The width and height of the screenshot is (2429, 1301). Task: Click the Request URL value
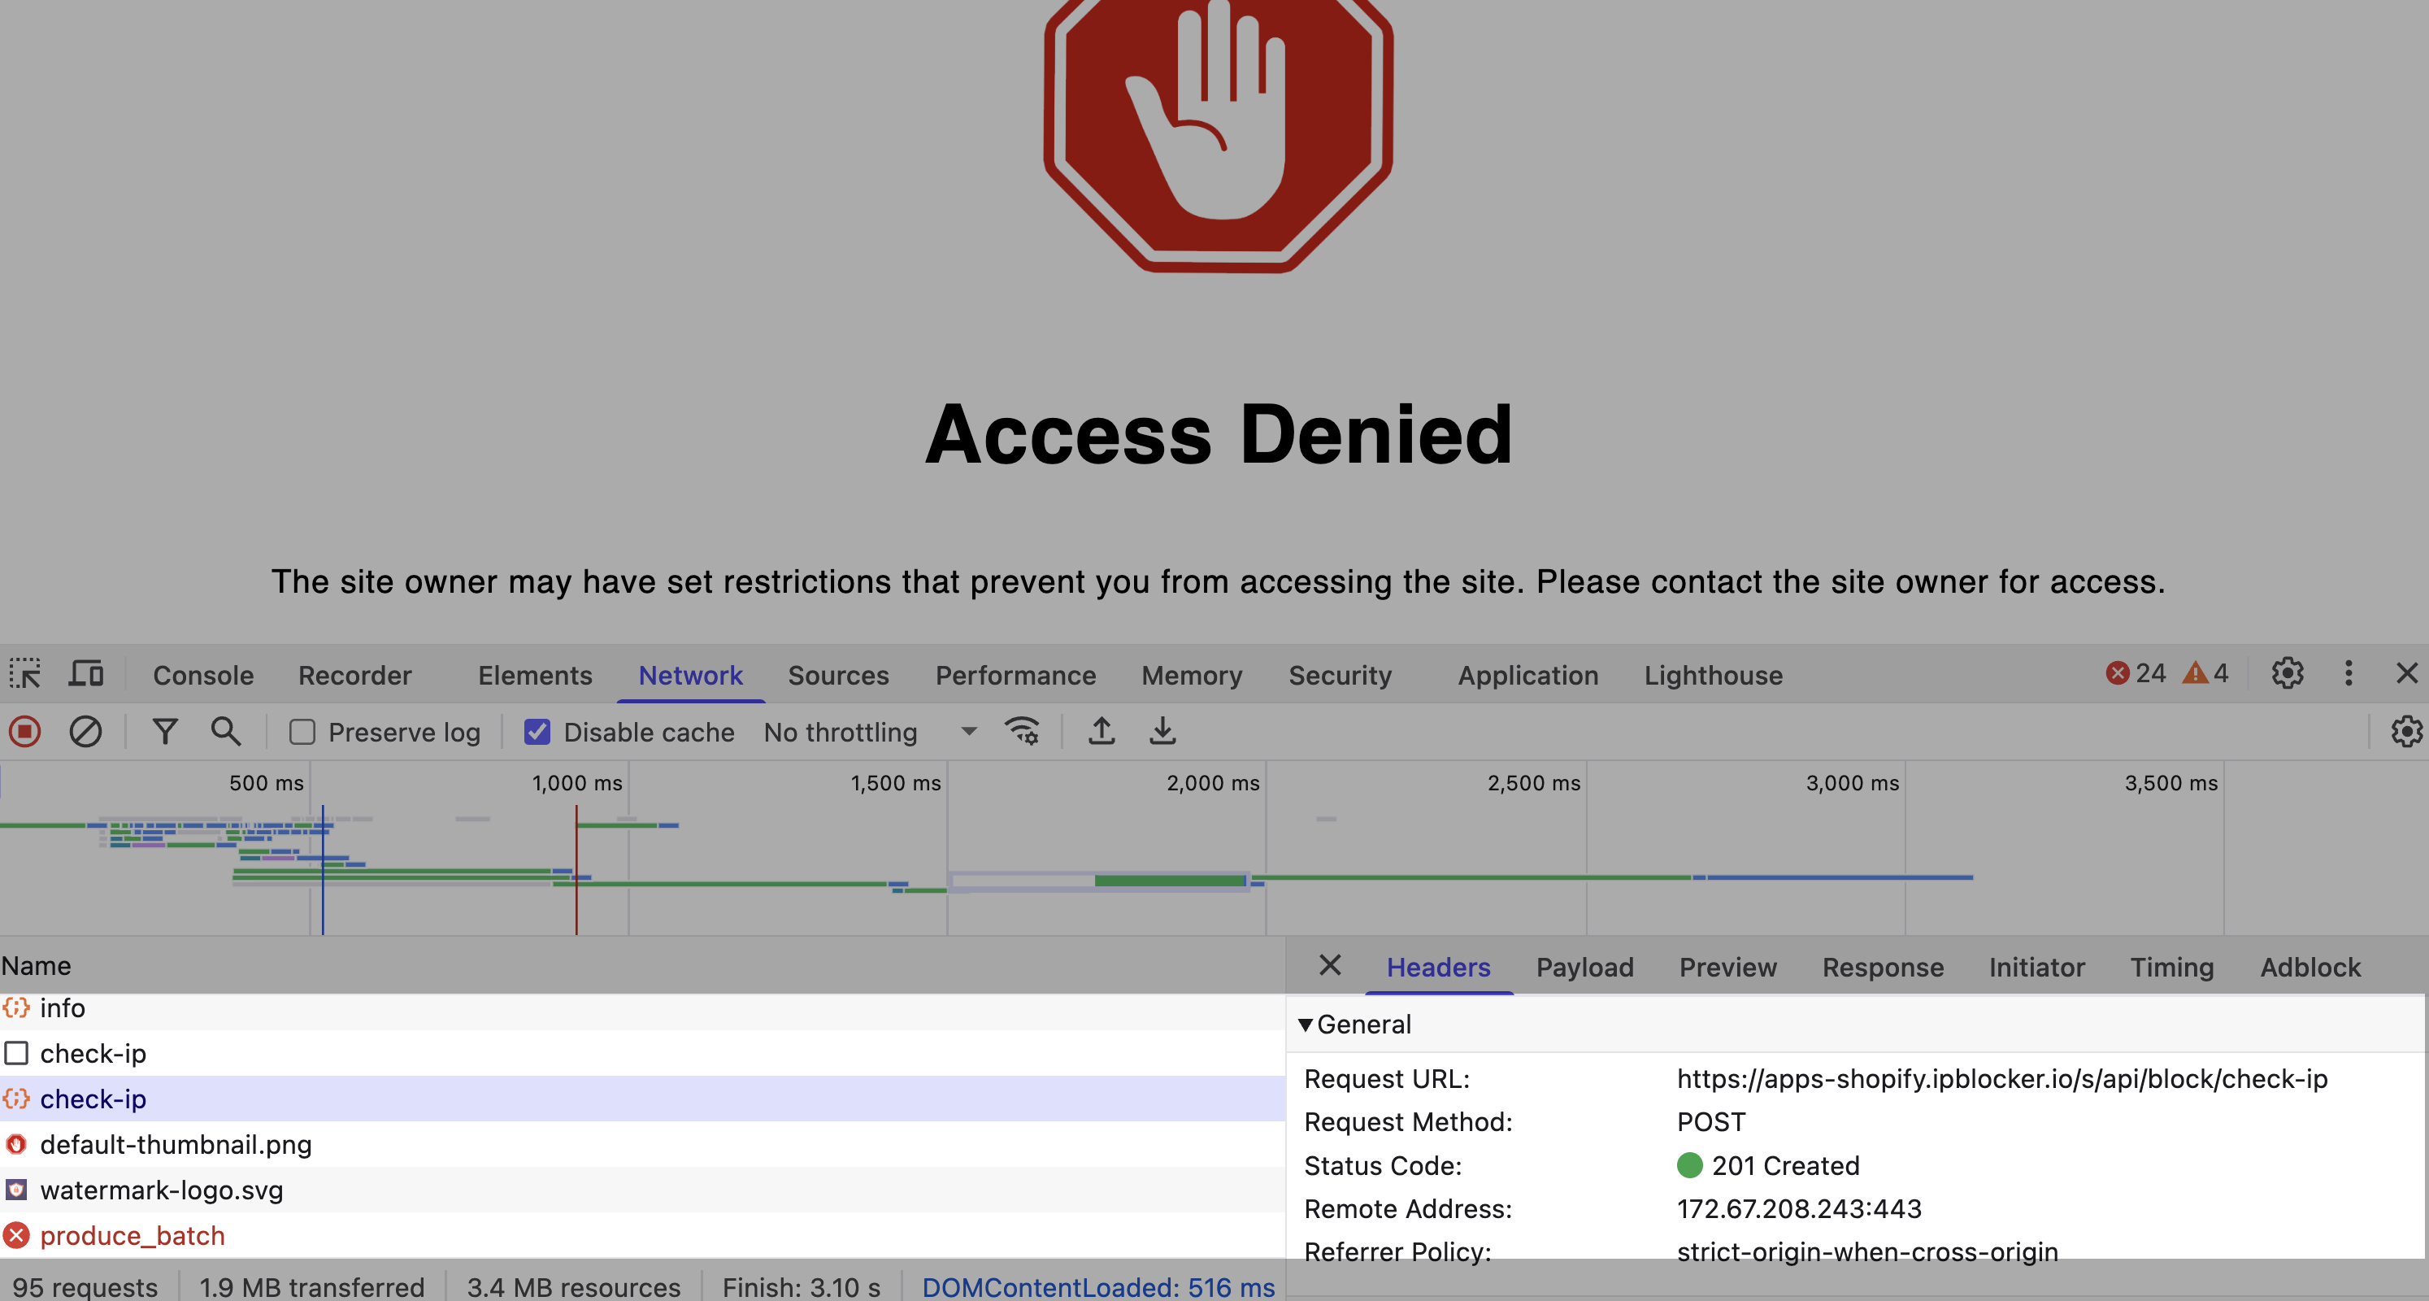(2002, 1078)
